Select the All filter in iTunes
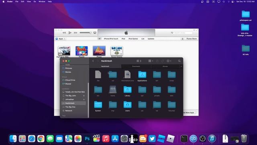The width and height of the screenshot is (257, 145). [99, 39]
